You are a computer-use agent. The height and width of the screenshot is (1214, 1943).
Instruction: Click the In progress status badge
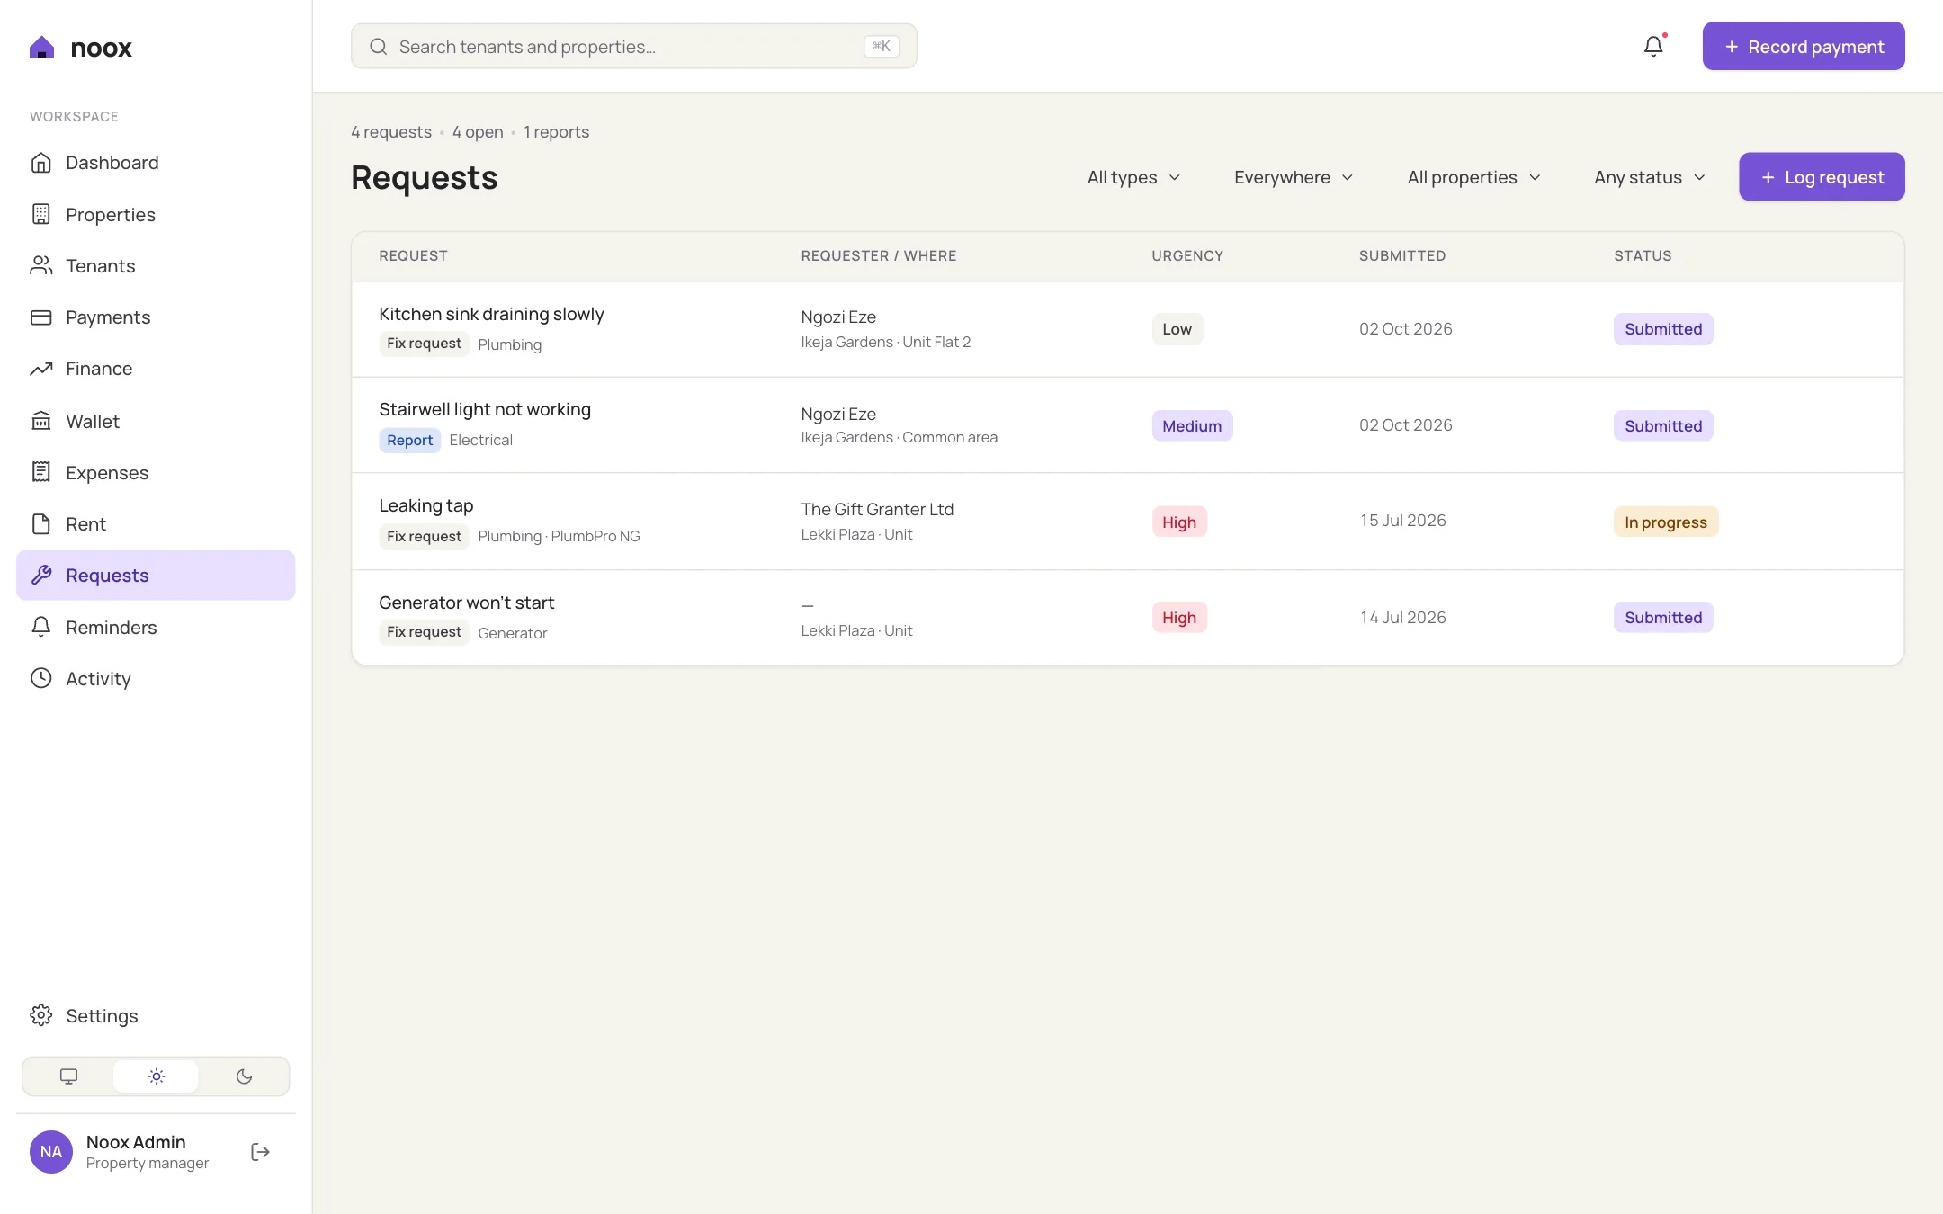tap(1666, 522)
